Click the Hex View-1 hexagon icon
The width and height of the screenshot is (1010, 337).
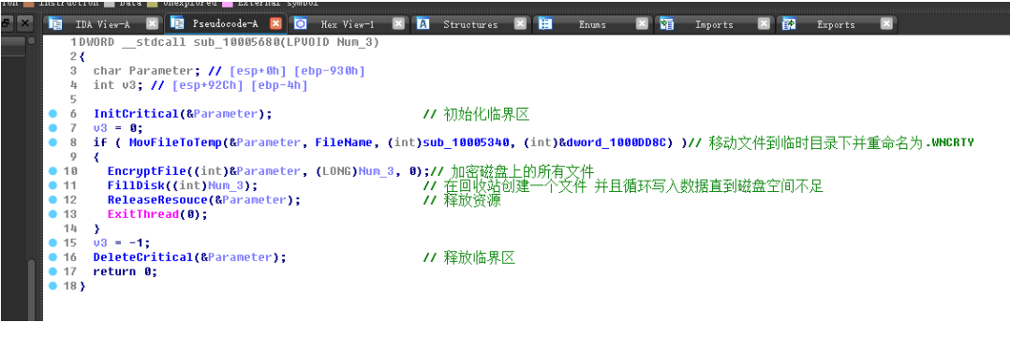click(300, 23)
